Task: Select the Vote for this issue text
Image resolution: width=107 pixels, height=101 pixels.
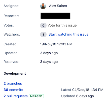Action: coord(62,25)
